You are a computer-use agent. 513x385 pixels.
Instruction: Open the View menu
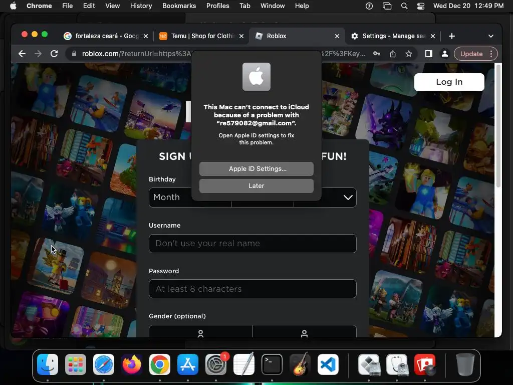click(x=113, y=6)
